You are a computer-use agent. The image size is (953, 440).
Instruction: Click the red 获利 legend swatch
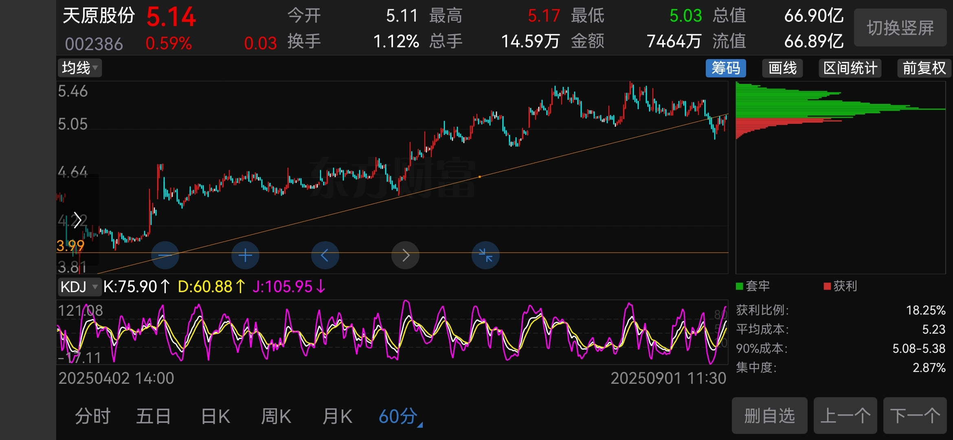827,286
